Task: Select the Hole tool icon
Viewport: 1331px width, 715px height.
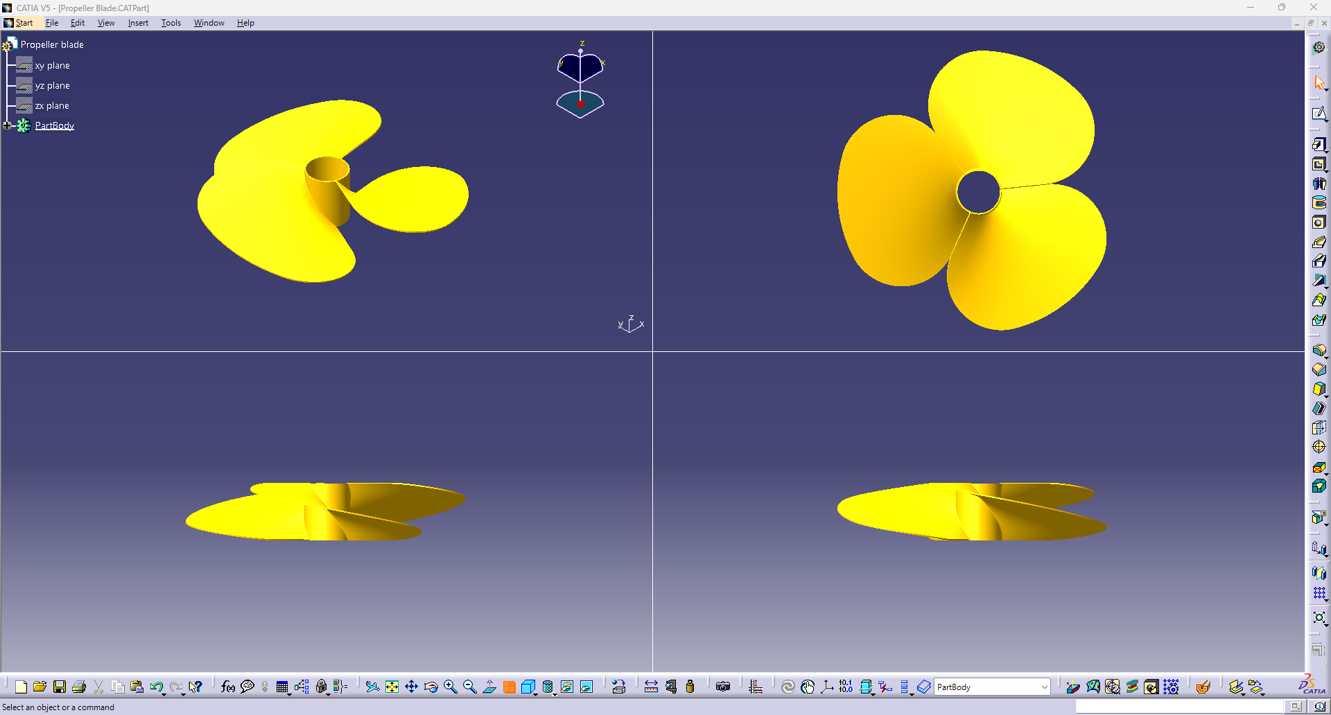Action: click(x=1319, y=222)
